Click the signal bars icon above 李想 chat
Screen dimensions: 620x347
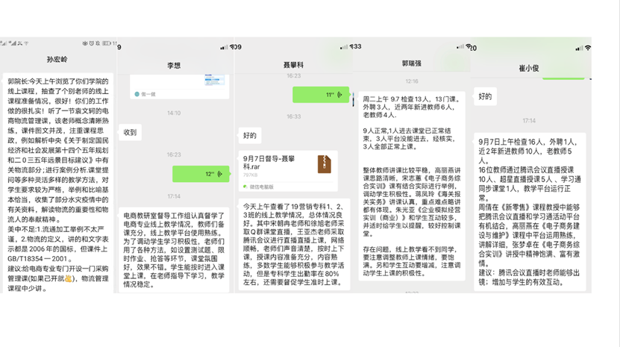coord(224,47)
